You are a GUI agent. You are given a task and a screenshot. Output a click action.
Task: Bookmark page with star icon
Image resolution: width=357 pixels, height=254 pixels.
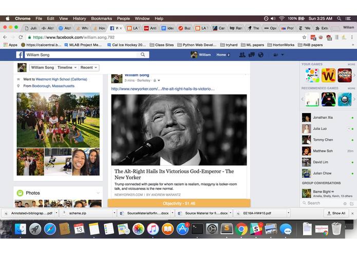[x=304, y=37]
